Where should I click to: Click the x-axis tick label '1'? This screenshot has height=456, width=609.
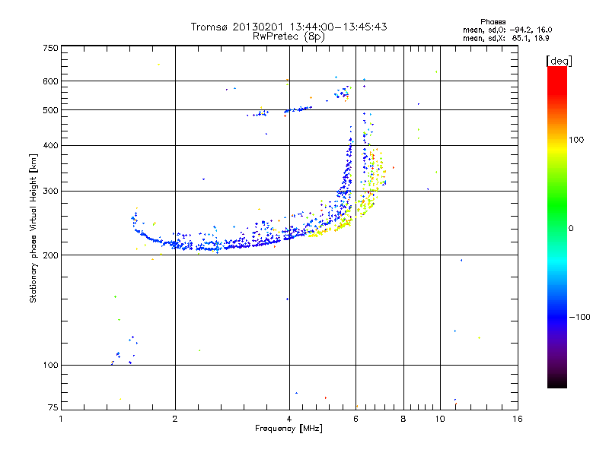(61, 419)
